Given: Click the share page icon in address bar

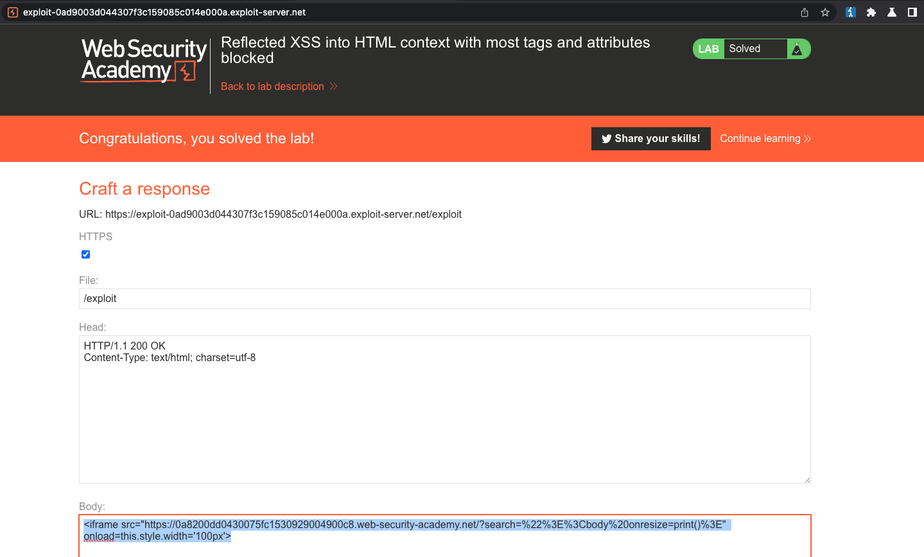Looking at the screenshot, I should point(805,12).
